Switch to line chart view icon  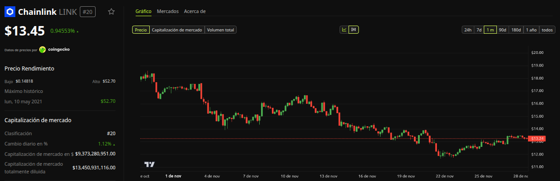344,30
